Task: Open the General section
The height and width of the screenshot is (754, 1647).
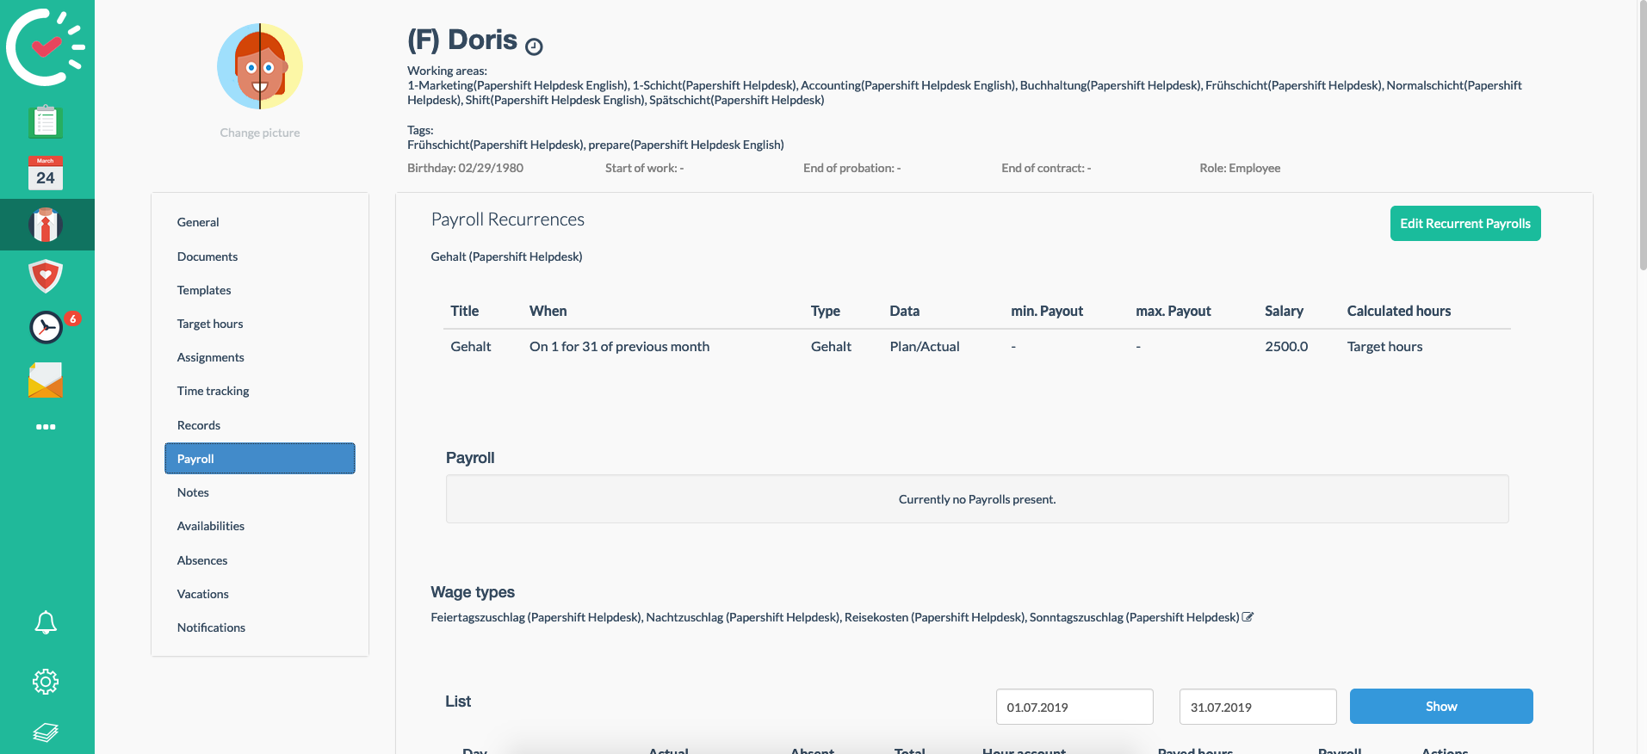Action: pyautogui.click(x=260, y=222)
